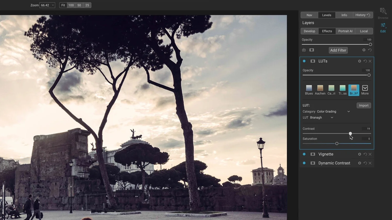Reset the LUTs filter adjustments
The height and width of the screenshot is (220, 392).
pos(365,61)
